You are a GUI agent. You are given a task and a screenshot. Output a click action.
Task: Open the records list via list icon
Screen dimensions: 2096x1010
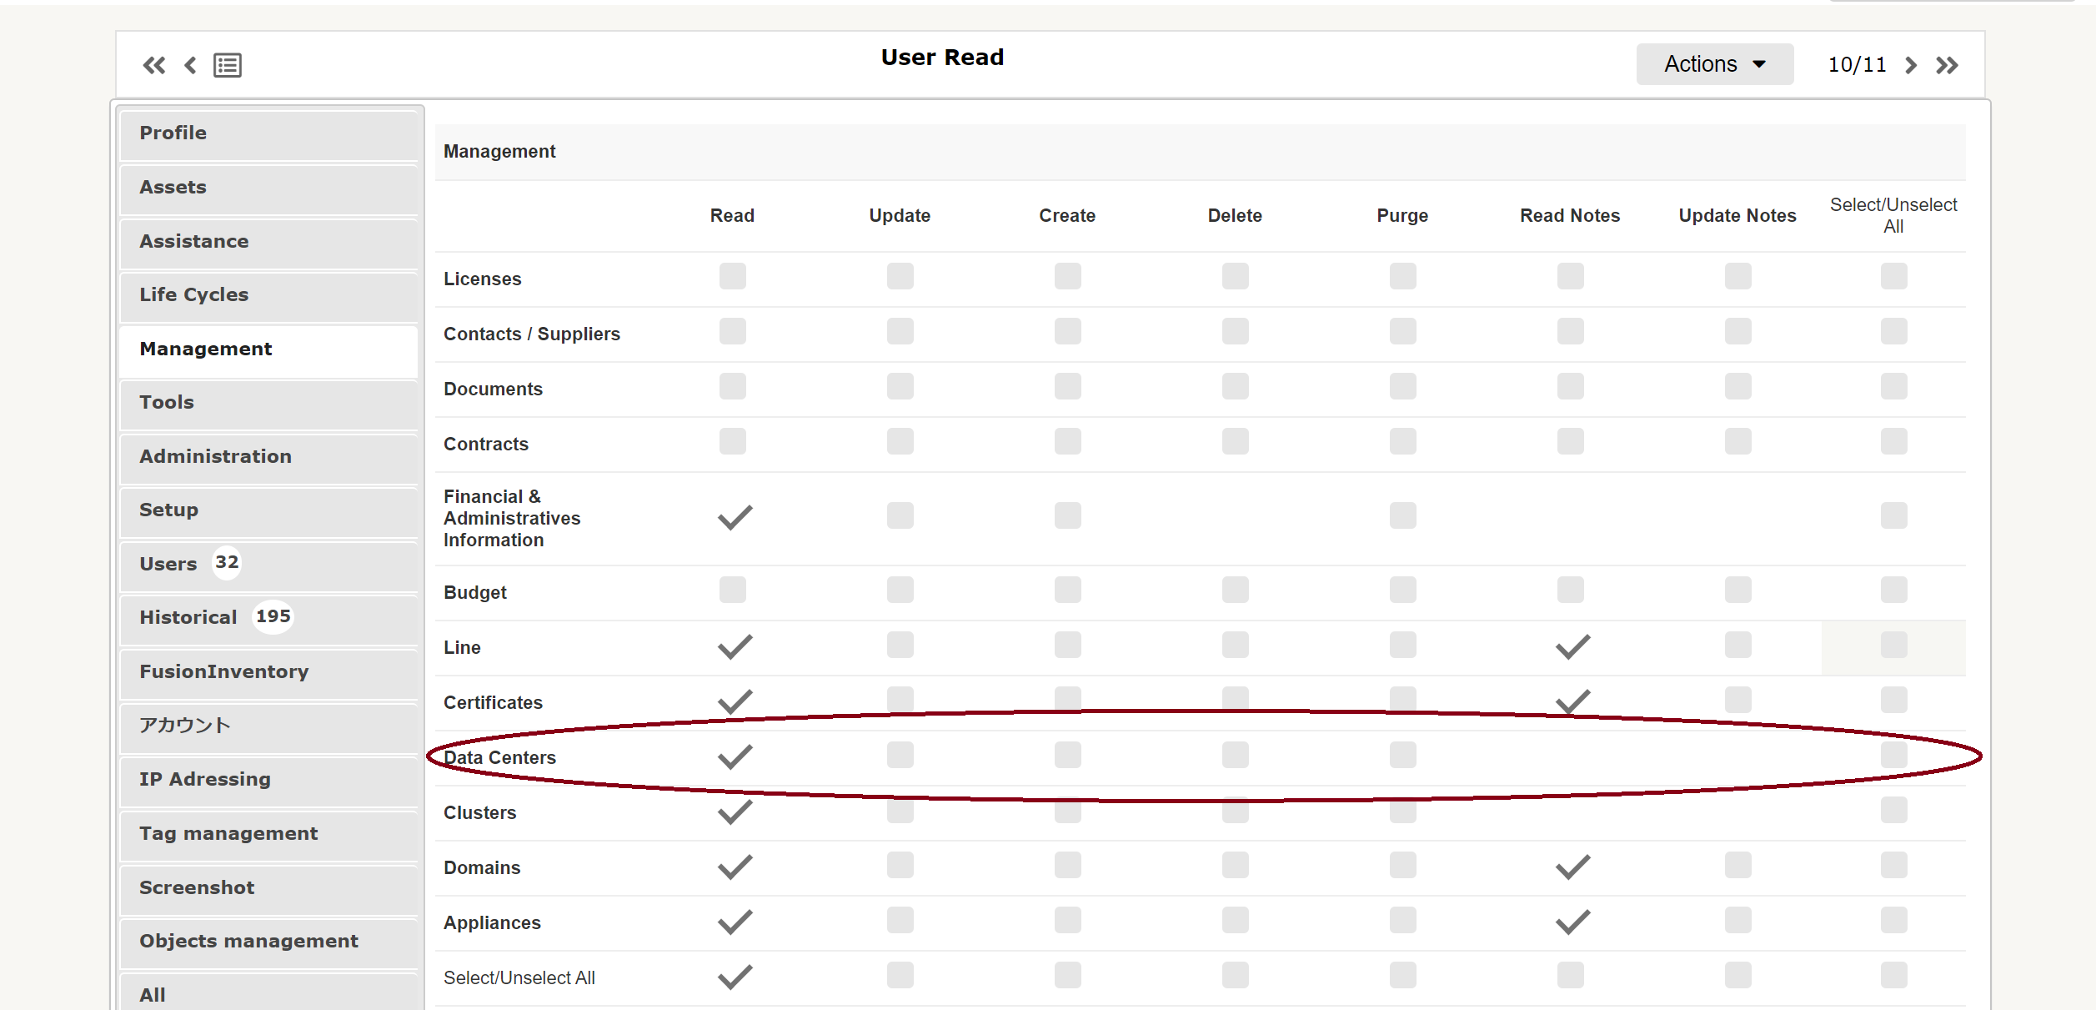[227, 64]
